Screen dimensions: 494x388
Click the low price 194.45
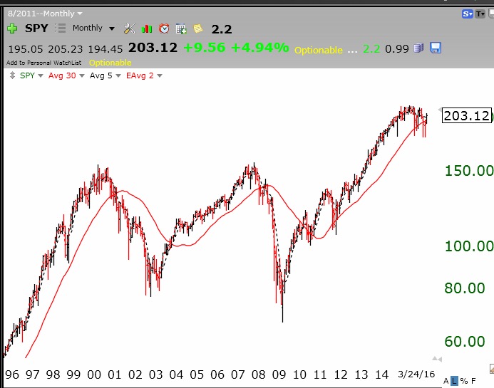coord(106,49)
